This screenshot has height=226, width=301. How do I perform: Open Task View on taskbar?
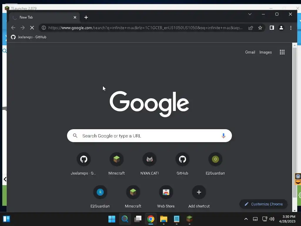[x=138, y=219]
